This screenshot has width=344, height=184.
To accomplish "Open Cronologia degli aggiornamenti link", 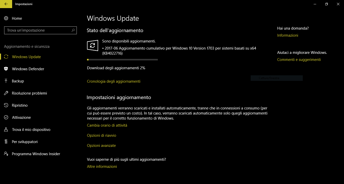I will (x=114, y=81).
